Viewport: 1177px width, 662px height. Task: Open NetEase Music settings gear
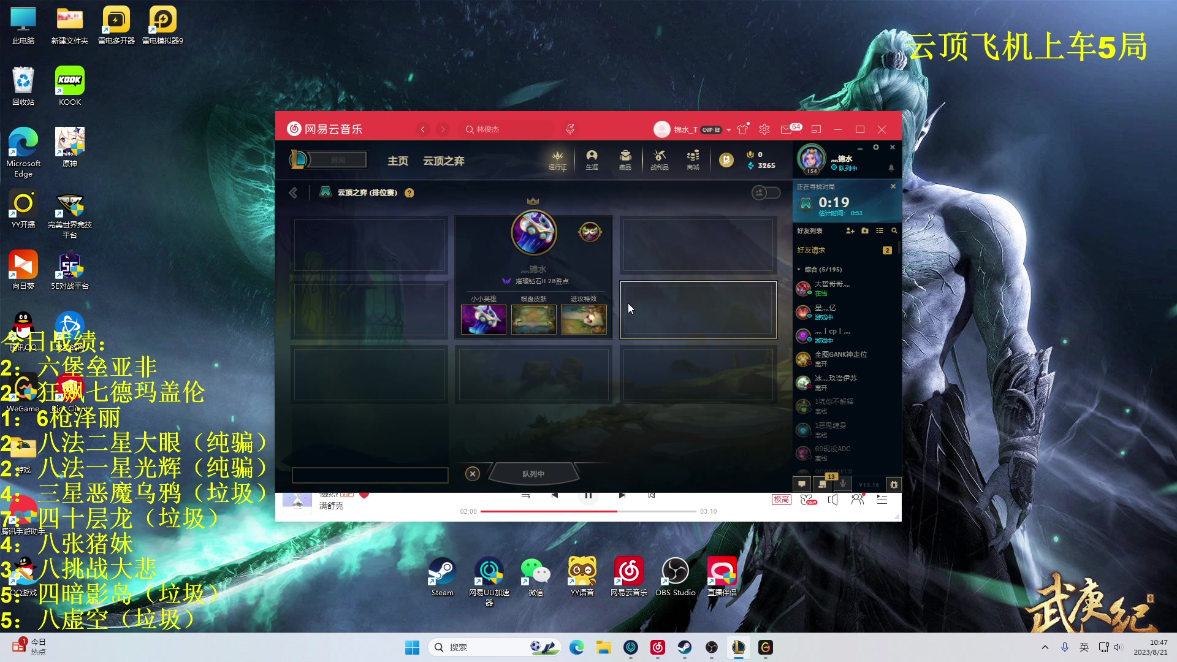pos(764,129)
